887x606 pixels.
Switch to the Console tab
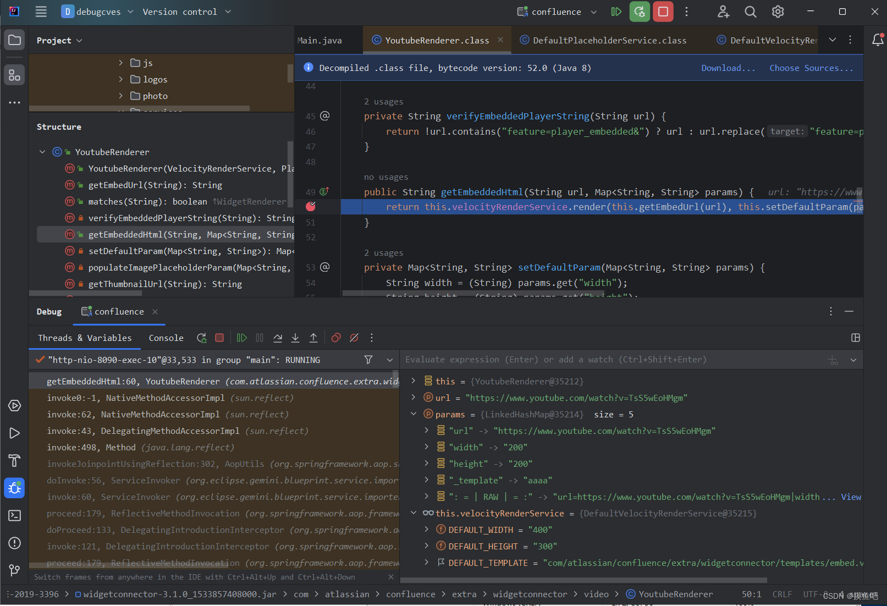click(166, 338)
